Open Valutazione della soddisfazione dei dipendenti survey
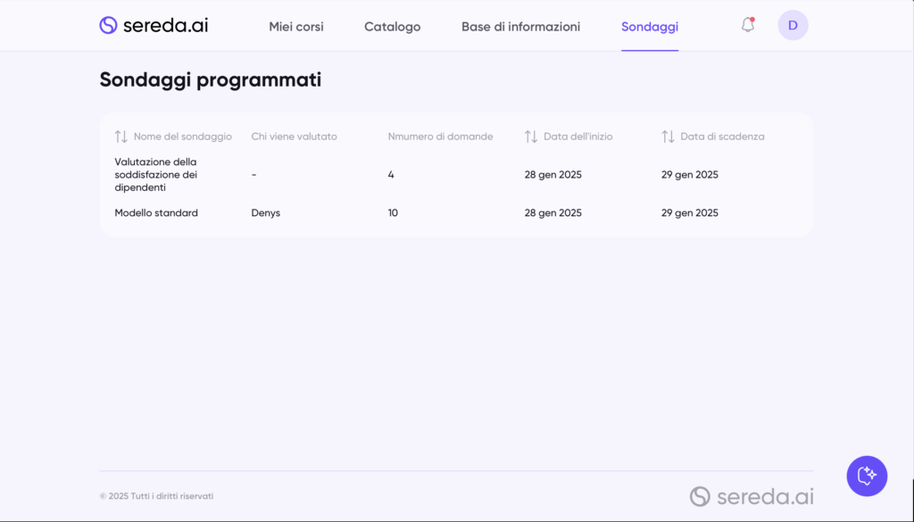The width and height of the screenshot is (914, 522). 156,175
